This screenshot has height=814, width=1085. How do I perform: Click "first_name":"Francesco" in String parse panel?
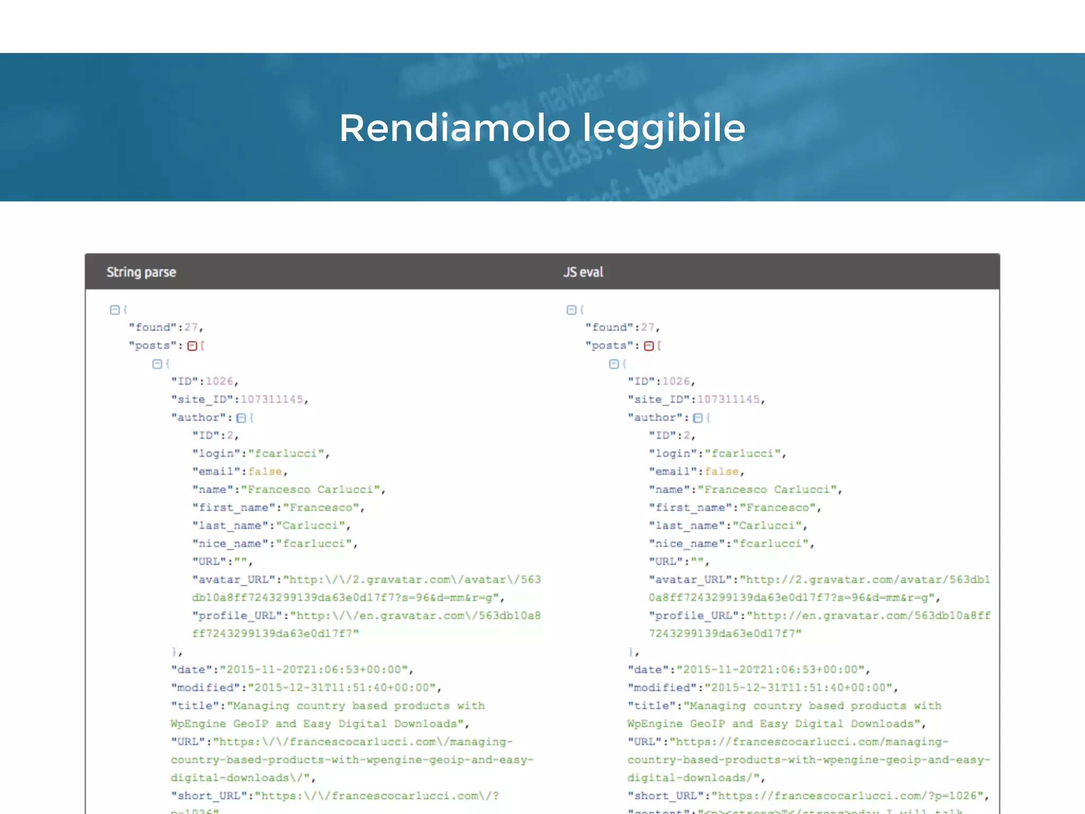coord(279,508)
